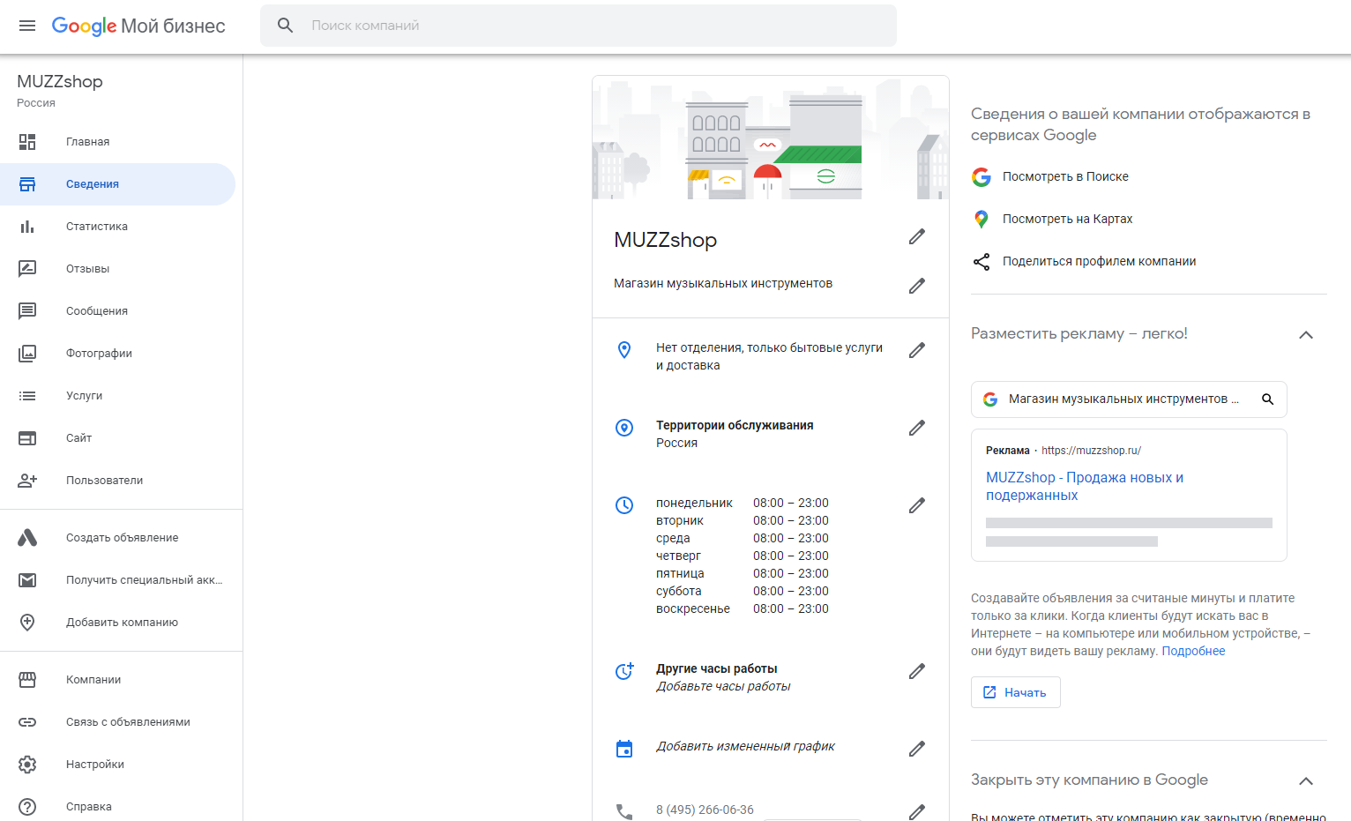Click the Добавить измененный график text
The image size is (1351, 821).
click(x=745, y=746)
